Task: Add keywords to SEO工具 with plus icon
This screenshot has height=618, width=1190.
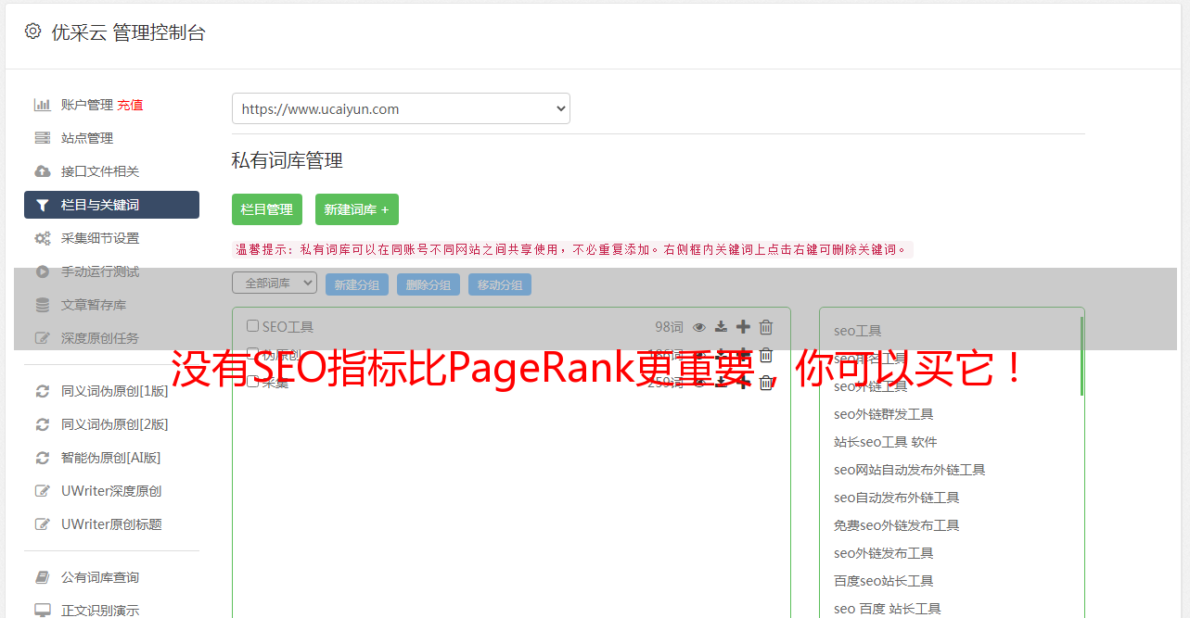Action: pos(743,326)
